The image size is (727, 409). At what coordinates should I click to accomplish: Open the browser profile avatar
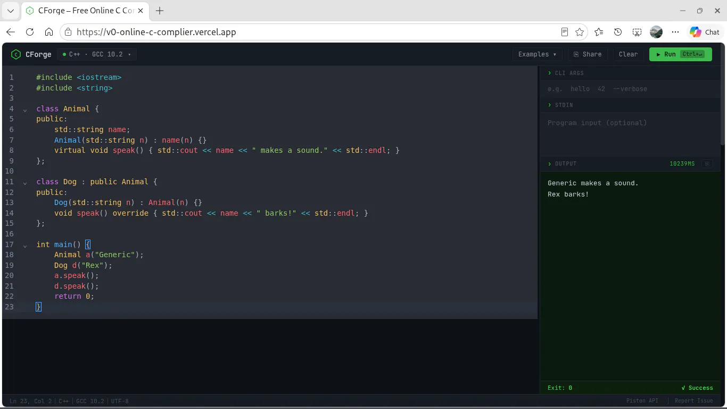[x=656, y=32]
